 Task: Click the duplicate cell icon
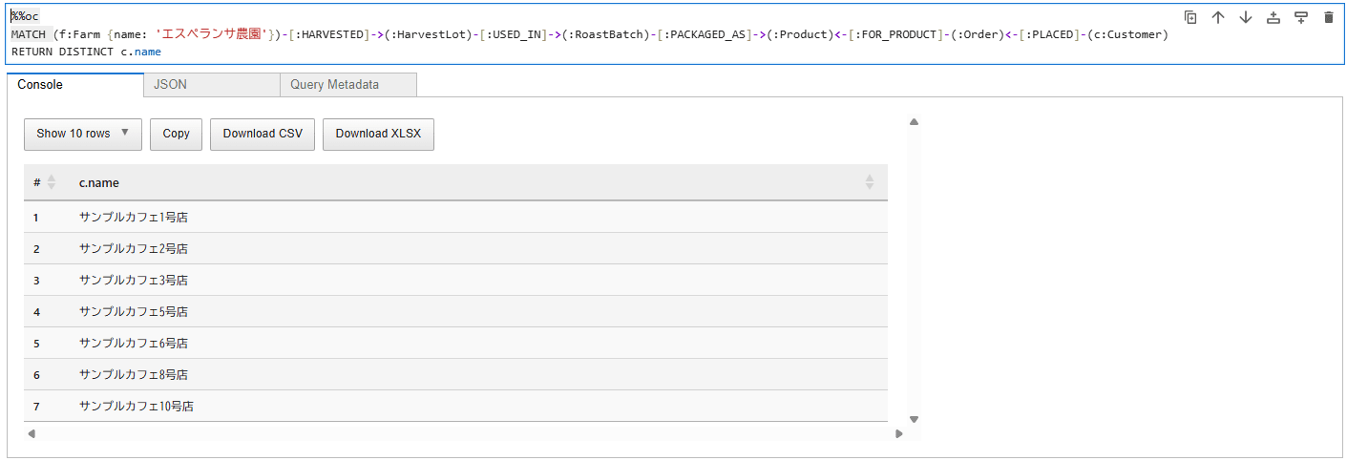(1190, 17)
